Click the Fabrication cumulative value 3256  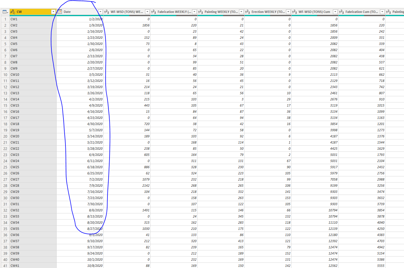click(x=362, y=186)
